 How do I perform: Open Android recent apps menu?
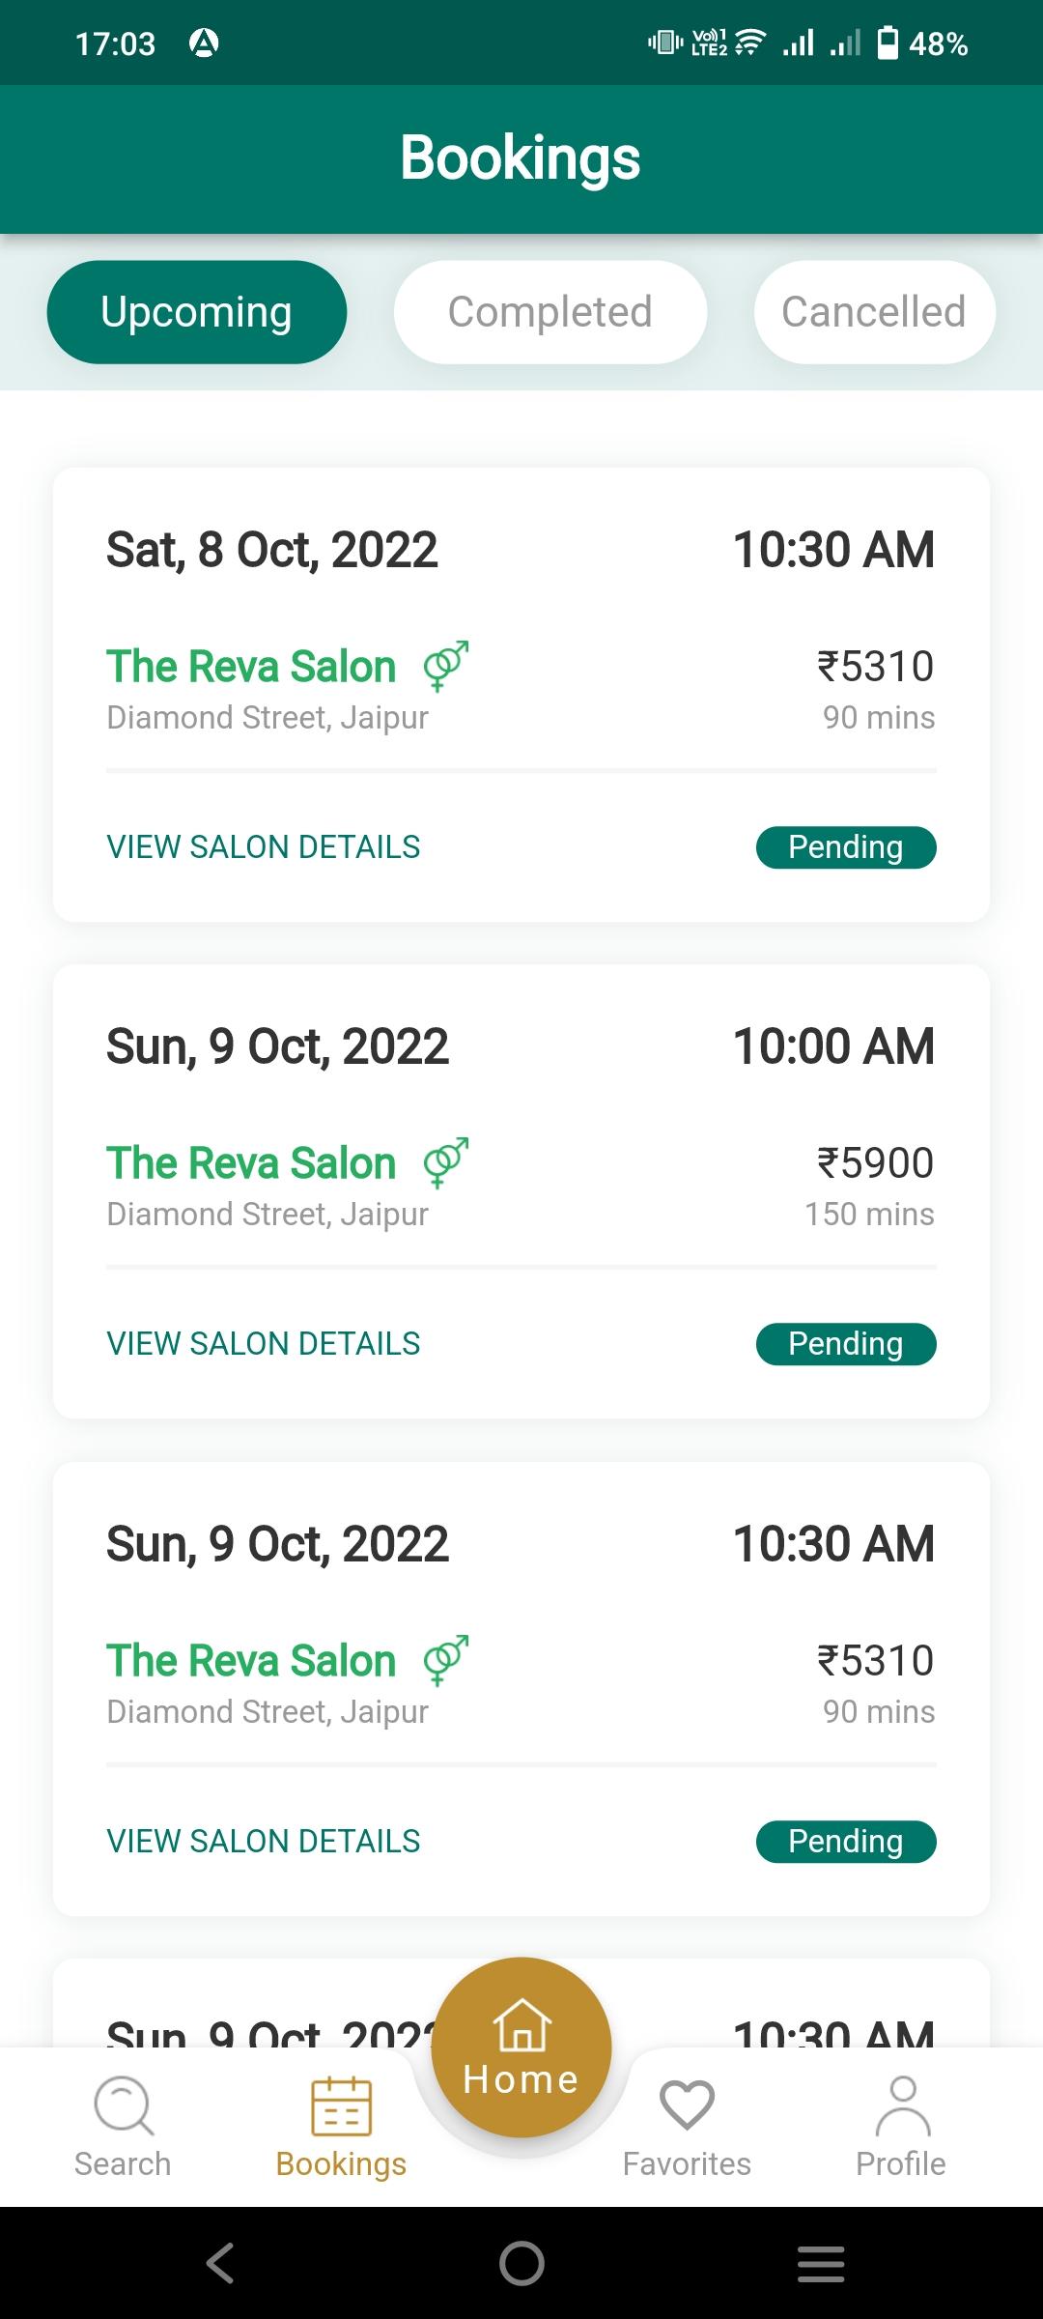(x=821, y=2263)
